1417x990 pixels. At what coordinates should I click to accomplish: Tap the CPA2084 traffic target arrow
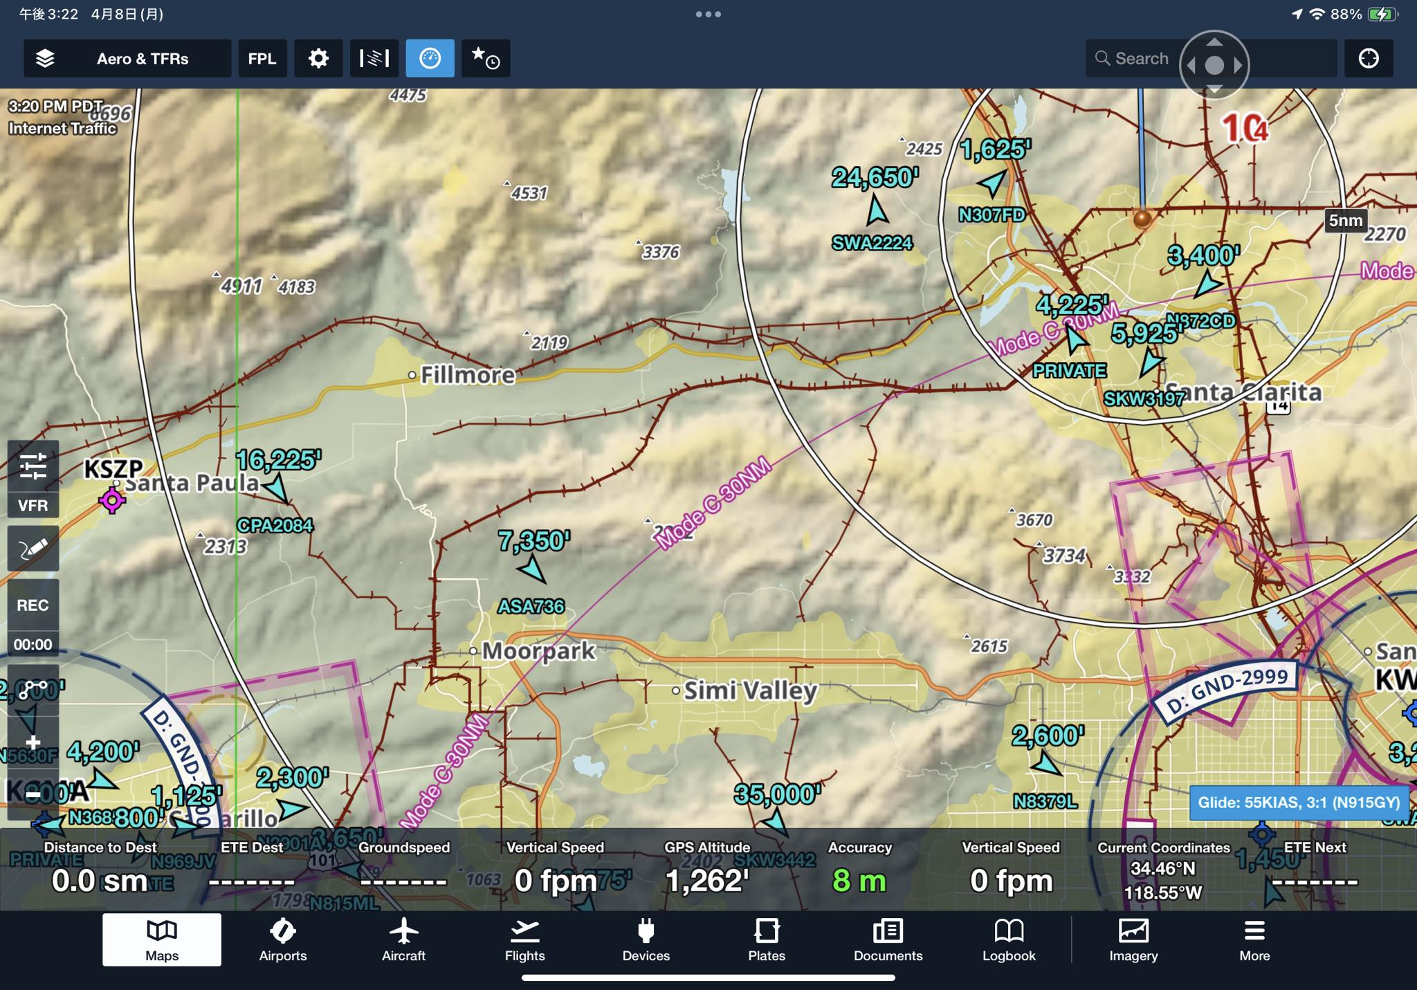point(277,488)
